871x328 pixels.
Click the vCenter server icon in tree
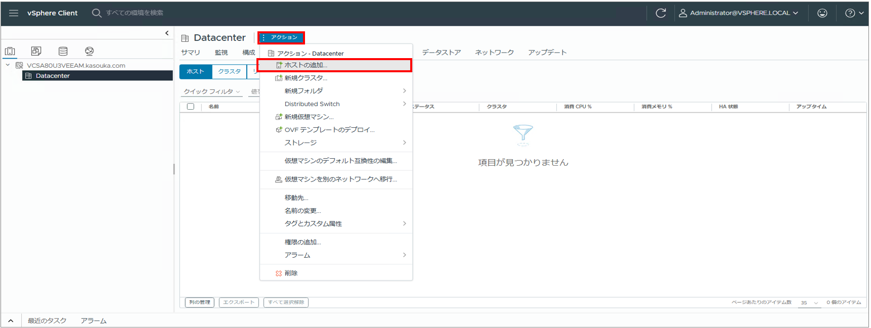click(20, 66)
